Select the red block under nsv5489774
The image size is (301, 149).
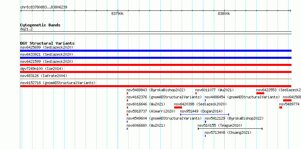(281, 107)
